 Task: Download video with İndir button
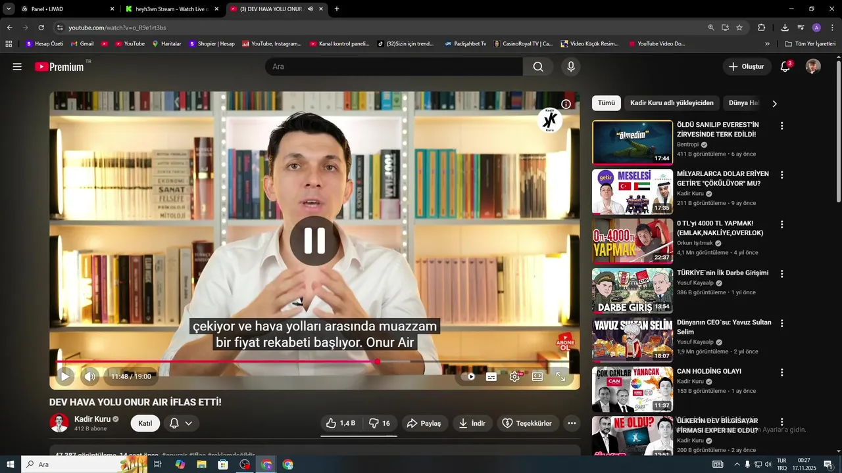tap(472, 423)
